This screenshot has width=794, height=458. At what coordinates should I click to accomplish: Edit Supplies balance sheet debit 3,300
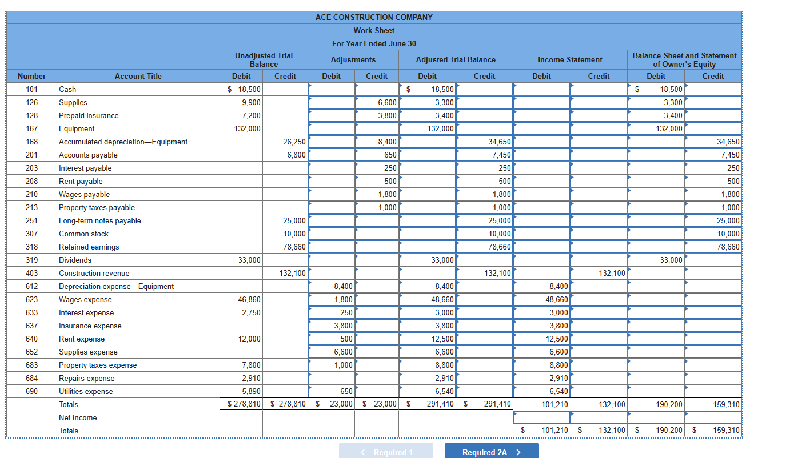(x=656, y=102)
